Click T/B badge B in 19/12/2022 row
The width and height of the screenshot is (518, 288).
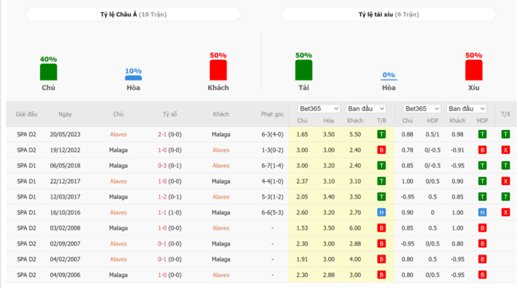pyautogui.click(x=381, y=150)
